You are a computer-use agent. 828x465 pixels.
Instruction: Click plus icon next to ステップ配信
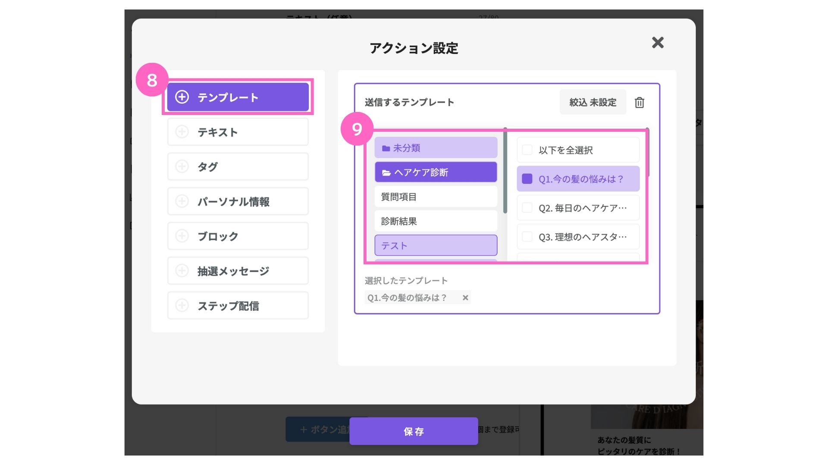[182, 306]
